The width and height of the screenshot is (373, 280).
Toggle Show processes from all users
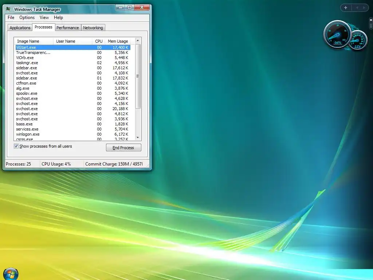click(16, 146)
